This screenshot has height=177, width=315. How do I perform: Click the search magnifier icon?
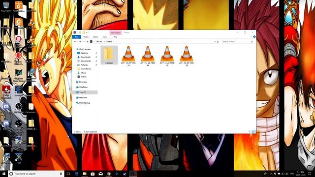coord(252,41)
